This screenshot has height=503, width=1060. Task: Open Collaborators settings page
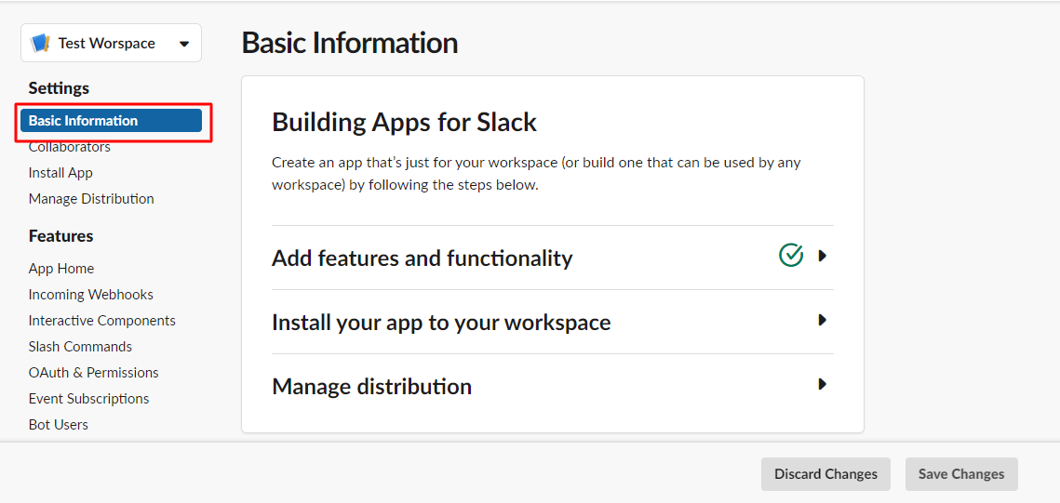pos(70,147)
